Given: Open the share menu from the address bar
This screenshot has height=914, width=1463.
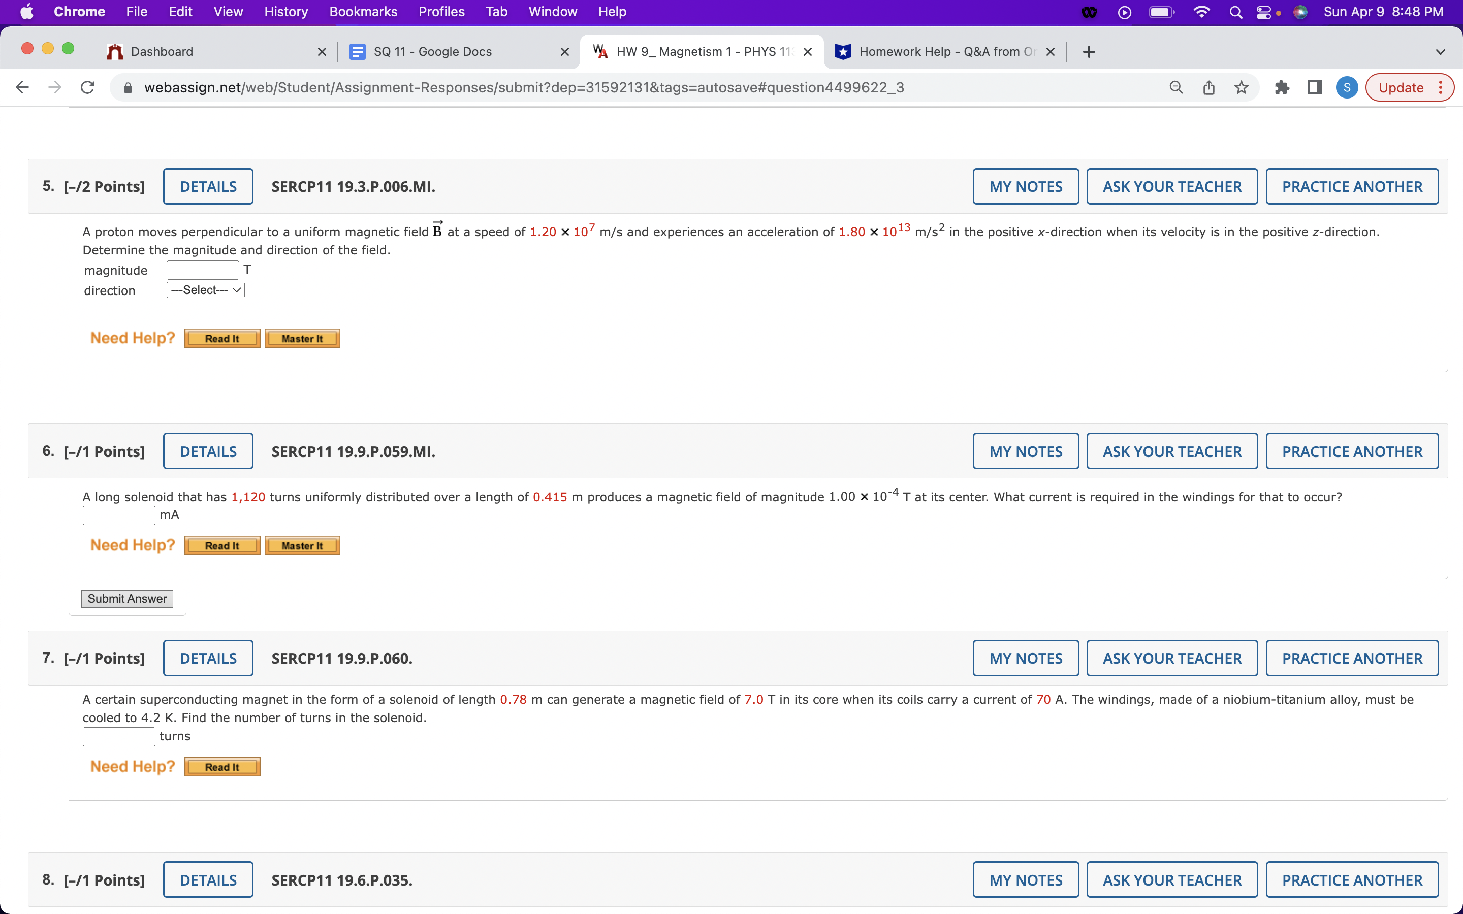Looking at the screenshot, I should pyautogui.click(x=1208, y=87).
